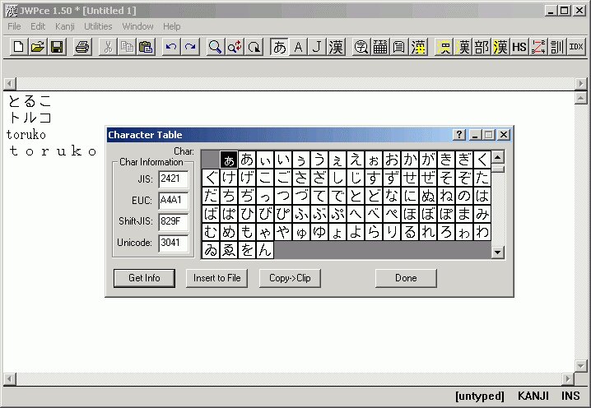Viewport: 591px width, 408px height.
Task: Click document vertical scroll up arrow
Action: pyautogui.click(x=581, y=99)
